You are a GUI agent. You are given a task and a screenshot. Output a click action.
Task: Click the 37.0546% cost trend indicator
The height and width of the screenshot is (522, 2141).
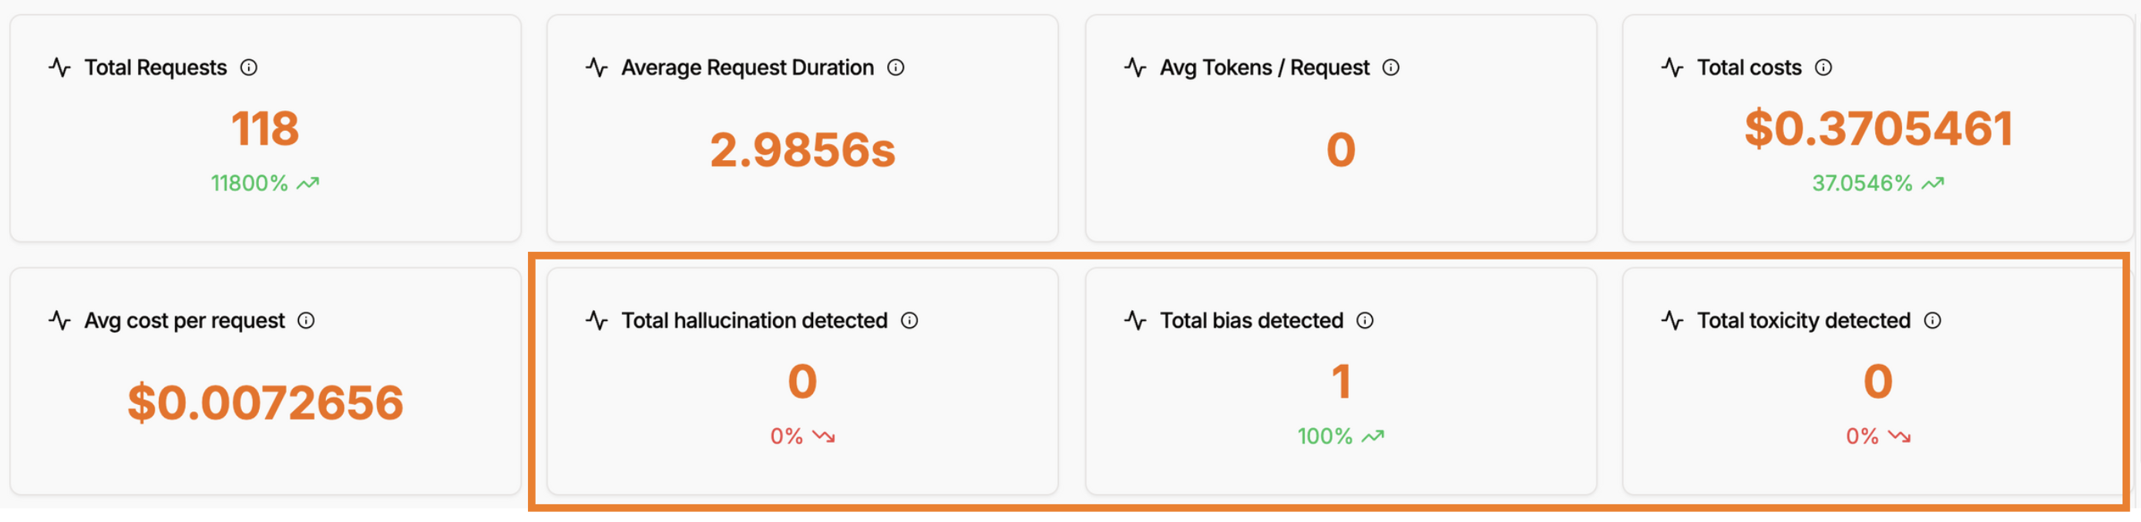(1878, 183)
